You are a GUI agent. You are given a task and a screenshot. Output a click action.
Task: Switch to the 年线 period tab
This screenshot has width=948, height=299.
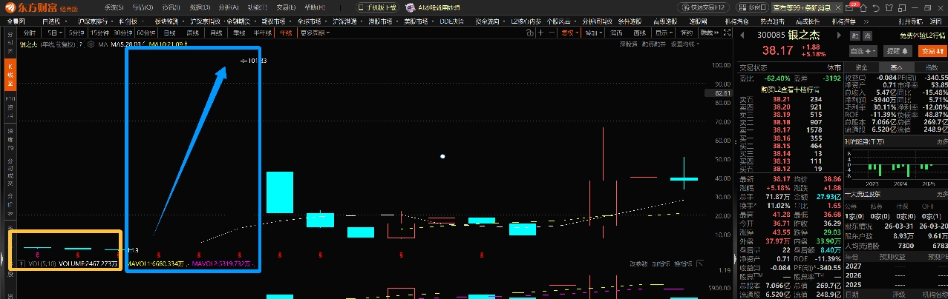coord(285,33)
